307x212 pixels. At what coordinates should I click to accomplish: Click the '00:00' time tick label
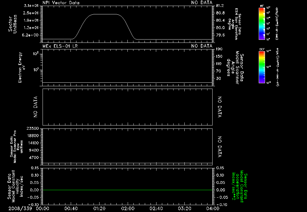click(43, 208)
